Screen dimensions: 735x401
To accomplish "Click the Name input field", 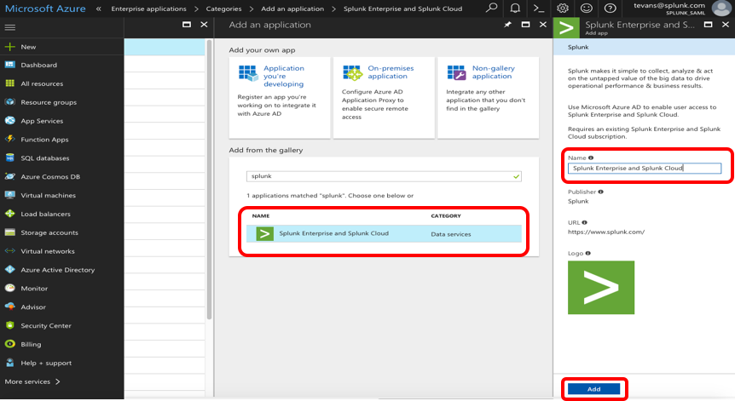I will [x=644, y=168].
